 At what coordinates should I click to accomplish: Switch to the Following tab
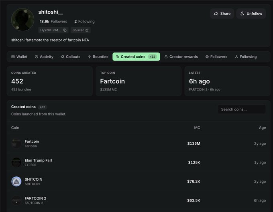pyautogui.click(x=246, y=57)
